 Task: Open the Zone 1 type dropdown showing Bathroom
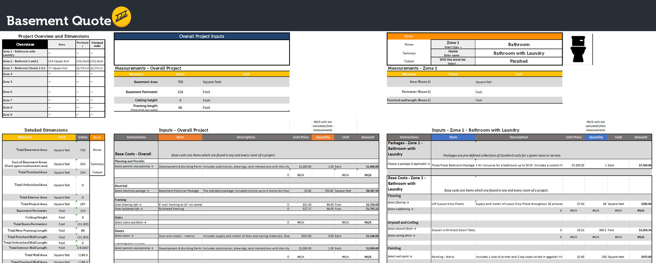519,45
